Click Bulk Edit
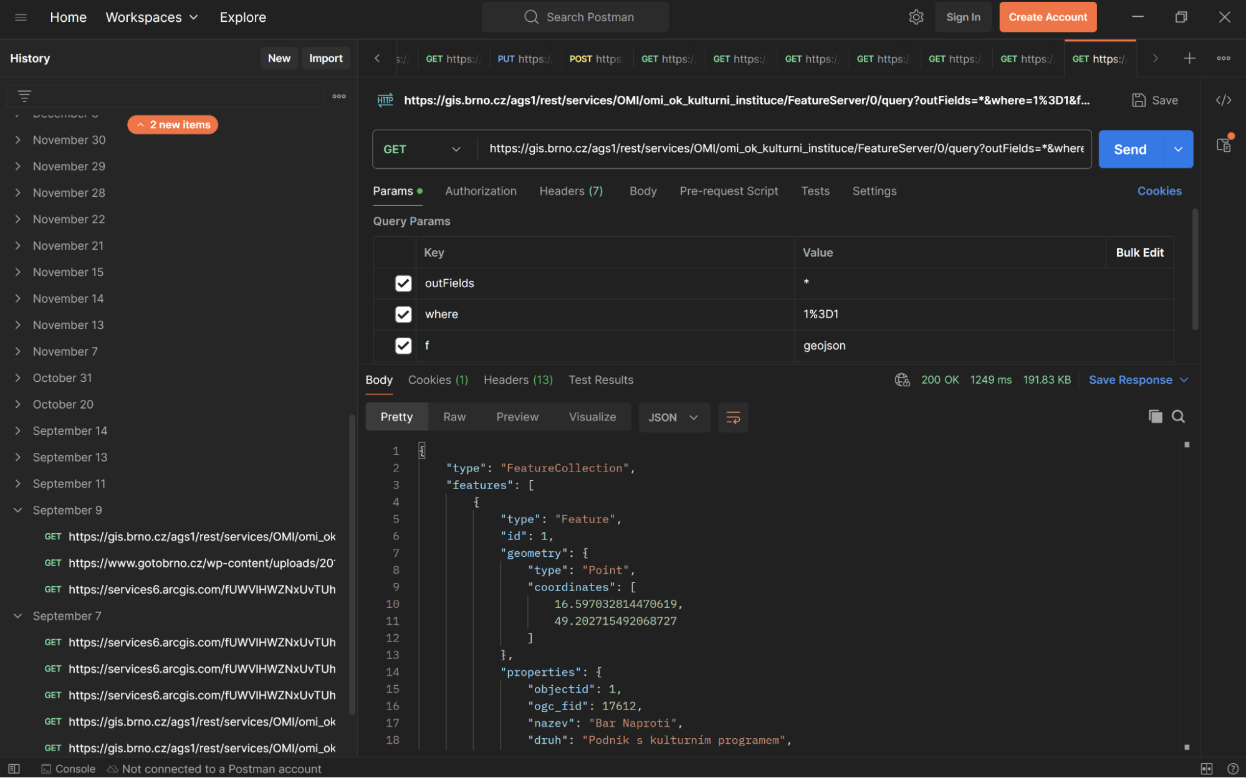 (x=1139, y=252)
